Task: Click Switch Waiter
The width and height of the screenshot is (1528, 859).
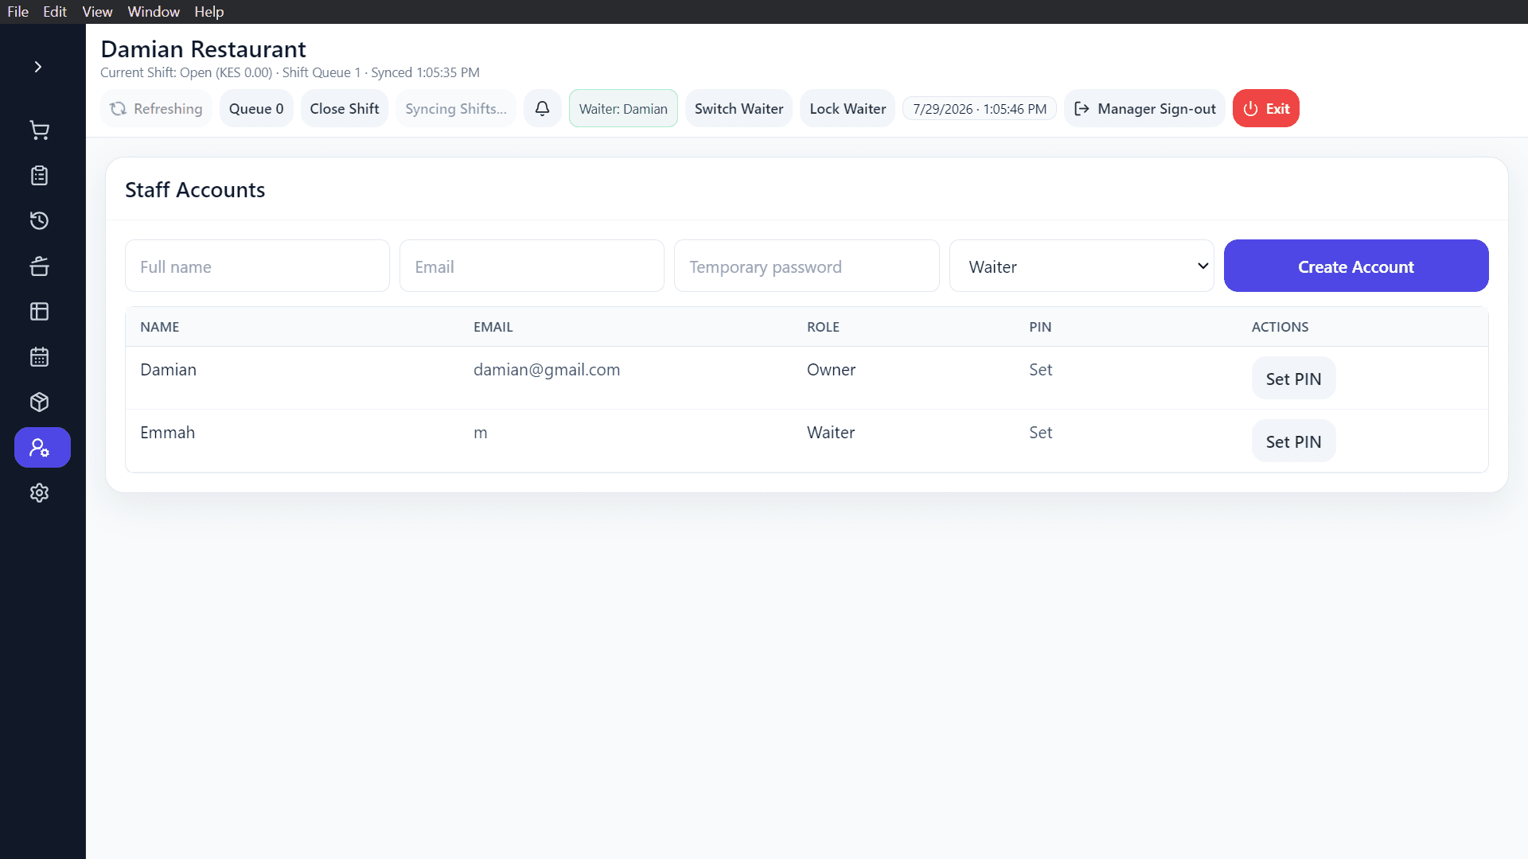Action: pyautogui.click(x=739, y=108)
